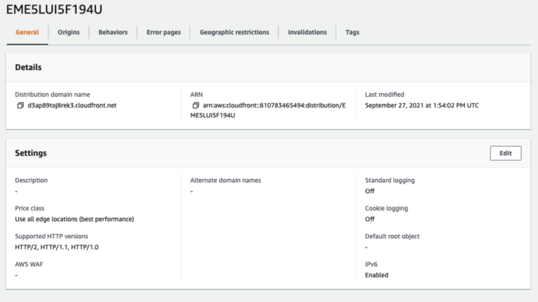Click 'Use all edge locations (best performance)'
This screenshot has height=302, width=538.
[x=75, y=219]
